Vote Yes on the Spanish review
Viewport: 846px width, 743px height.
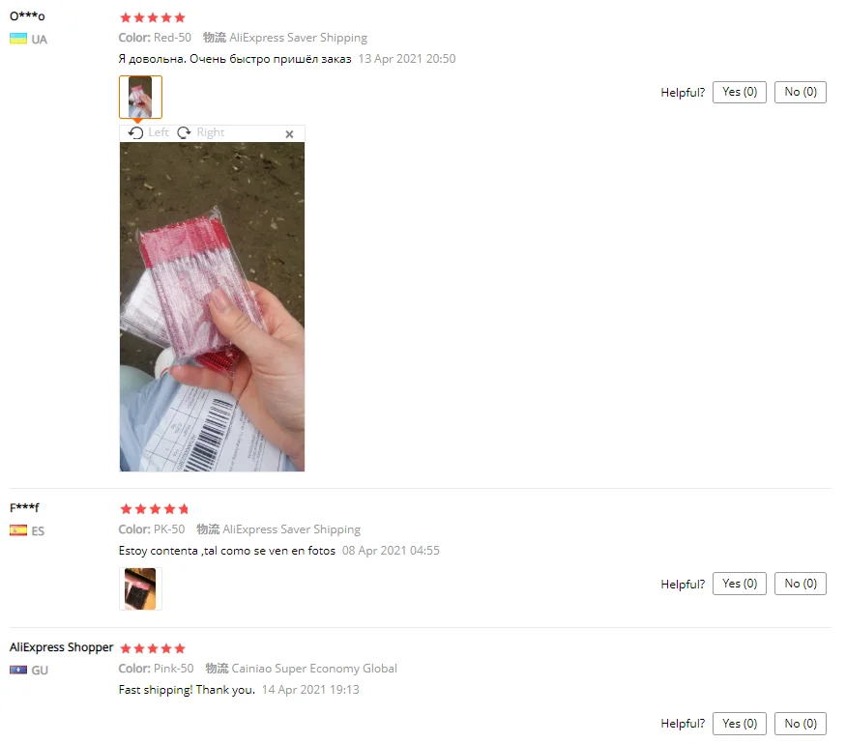click(740, 584)
